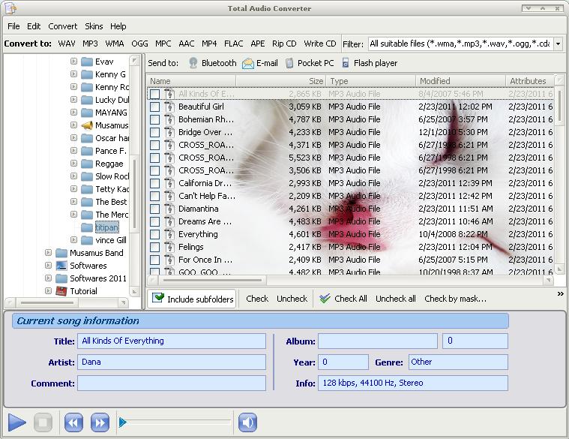Sort files by the Modified column header
Screen dimensions: 569x439
(x=460, y=81)
